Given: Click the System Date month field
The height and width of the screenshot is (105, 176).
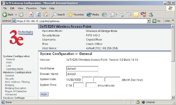Looking at the screenshot, I should click(x=87, y=79).
